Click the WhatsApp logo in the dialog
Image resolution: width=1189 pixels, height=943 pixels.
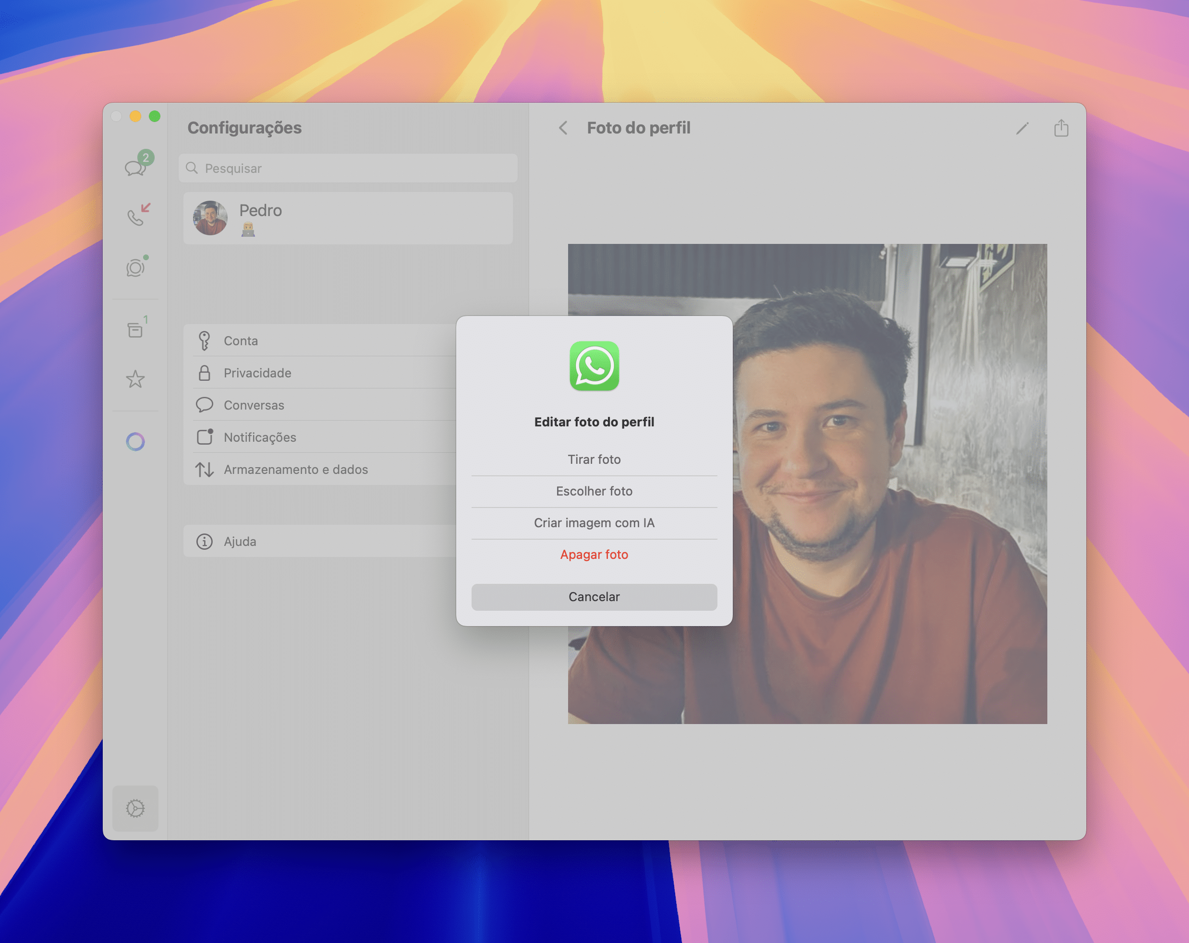(x=594, y=365)
